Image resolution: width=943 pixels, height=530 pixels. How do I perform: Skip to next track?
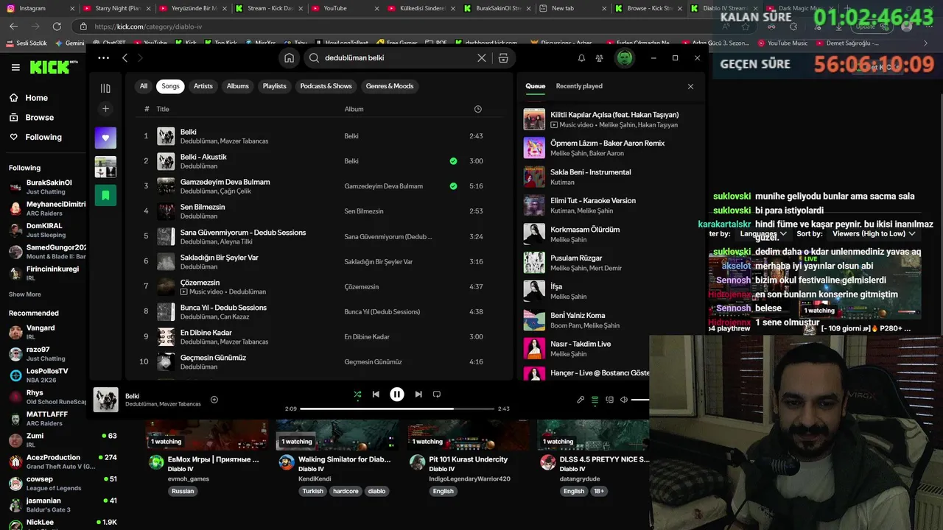point(418,394)
